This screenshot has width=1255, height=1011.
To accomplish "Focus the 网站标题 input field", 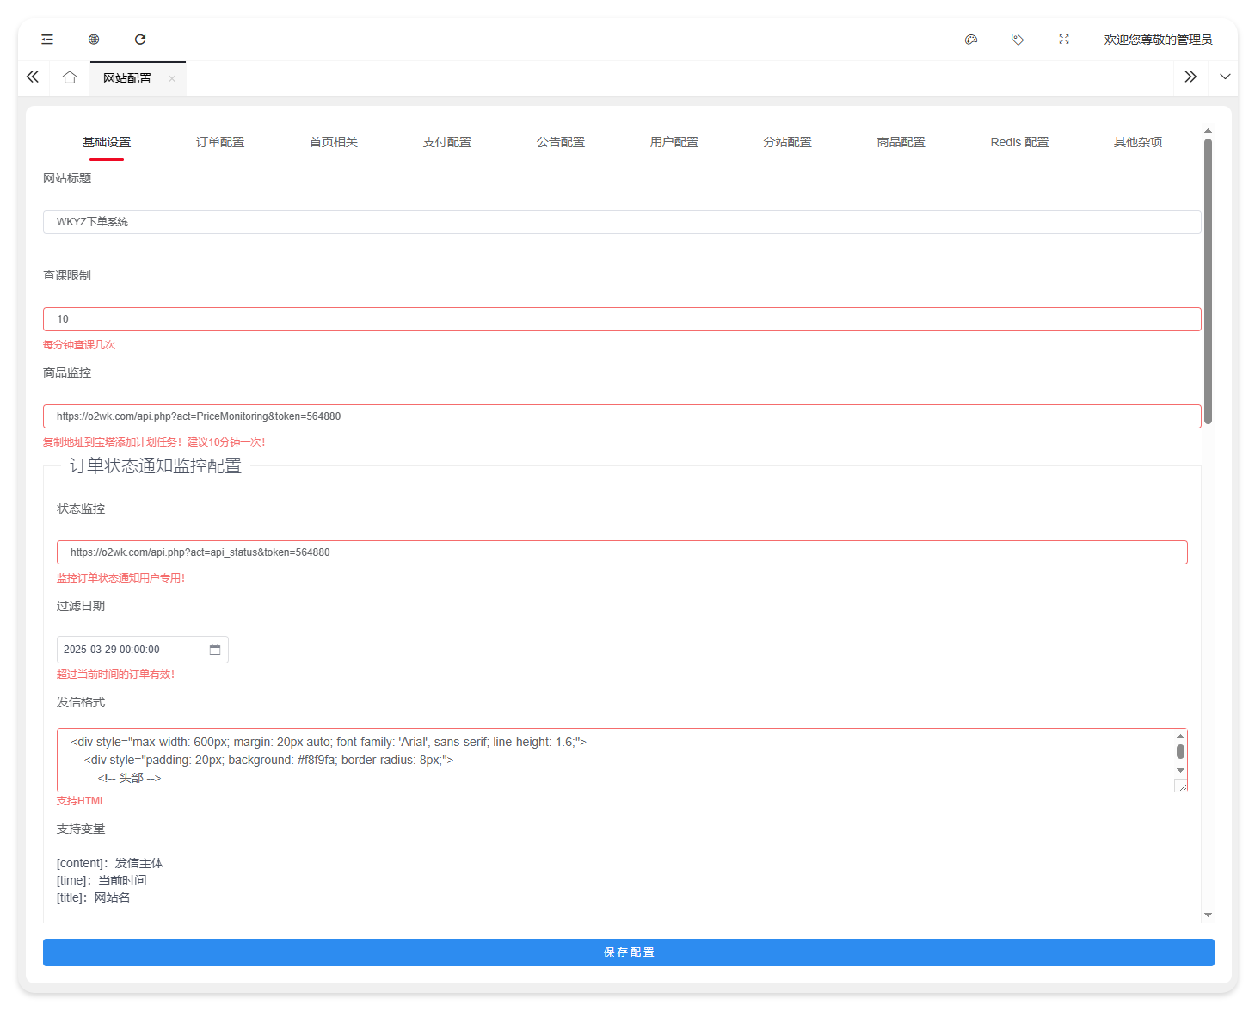I will point(622,222).
